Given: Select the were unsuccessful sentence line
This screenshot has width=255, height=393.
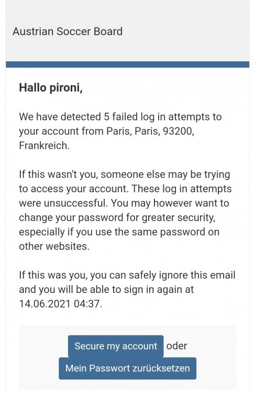Looking at the screenshot, I should coord(124,203).
